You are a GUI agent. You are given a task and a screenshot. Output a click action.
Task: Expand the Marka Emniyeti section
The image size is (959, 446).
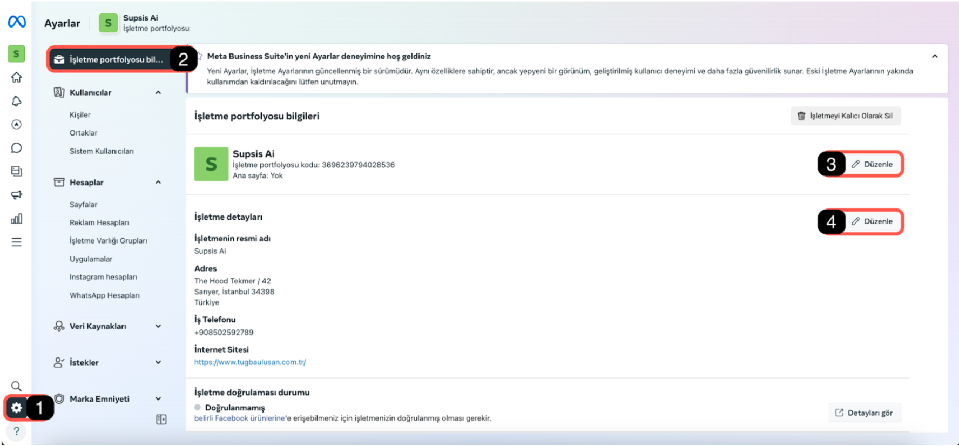(158, 399)
